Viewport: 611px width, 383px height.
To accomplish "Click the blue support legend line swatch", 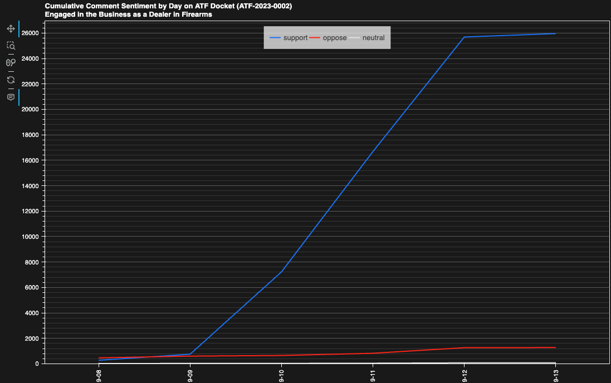I will click(275, 38).
